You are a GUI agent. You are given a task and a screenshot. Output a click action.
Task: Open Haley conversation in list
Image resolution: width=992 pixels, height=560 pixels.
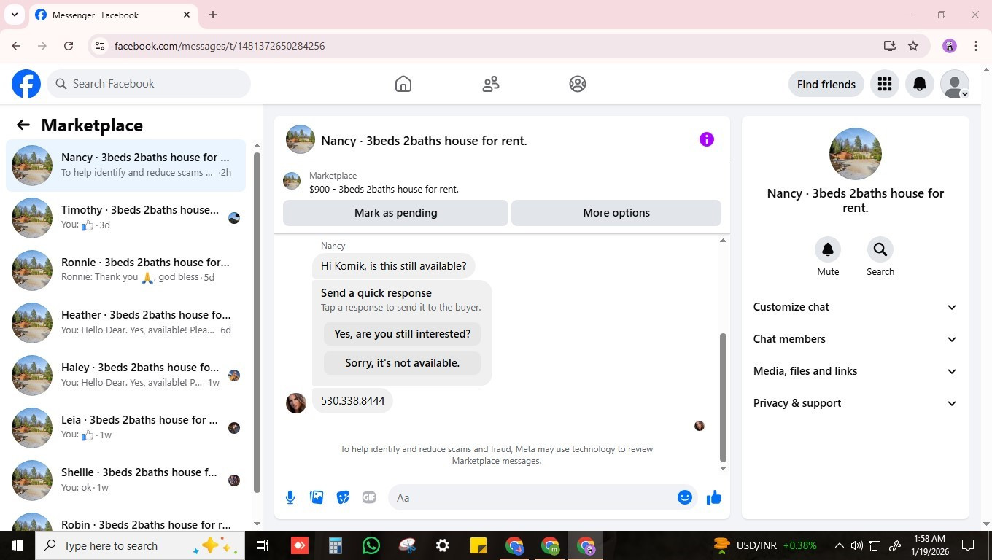click(x=125, y=376)
